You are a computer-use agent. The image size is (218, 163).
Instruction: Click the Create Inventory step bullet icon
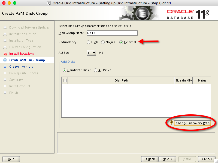coord(5,67)
